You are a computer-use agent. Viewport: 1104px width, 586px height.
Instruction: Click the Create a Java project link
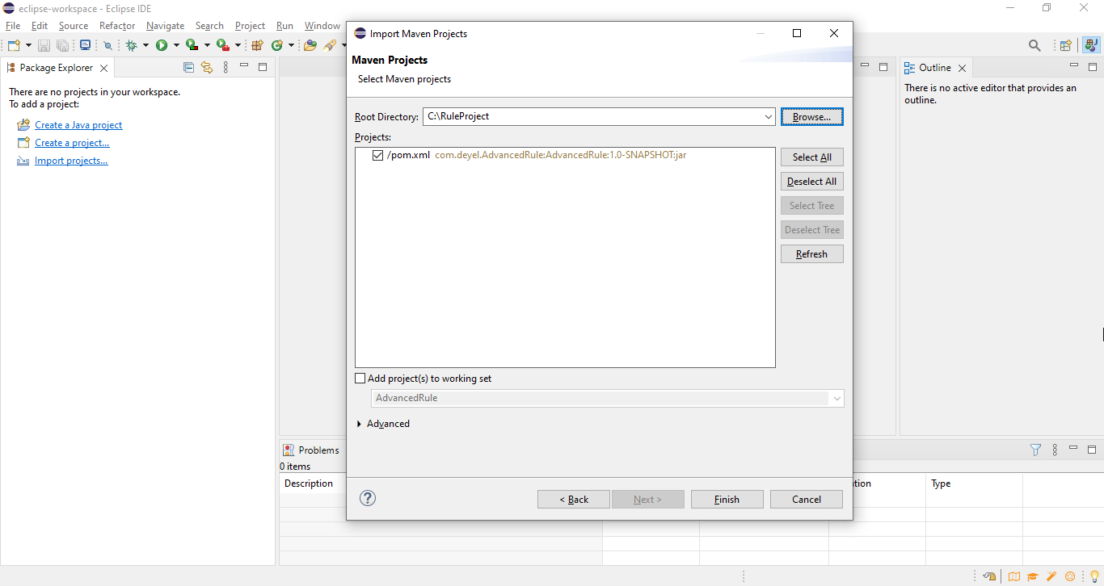pyautogui.click(x=78, y=125)
